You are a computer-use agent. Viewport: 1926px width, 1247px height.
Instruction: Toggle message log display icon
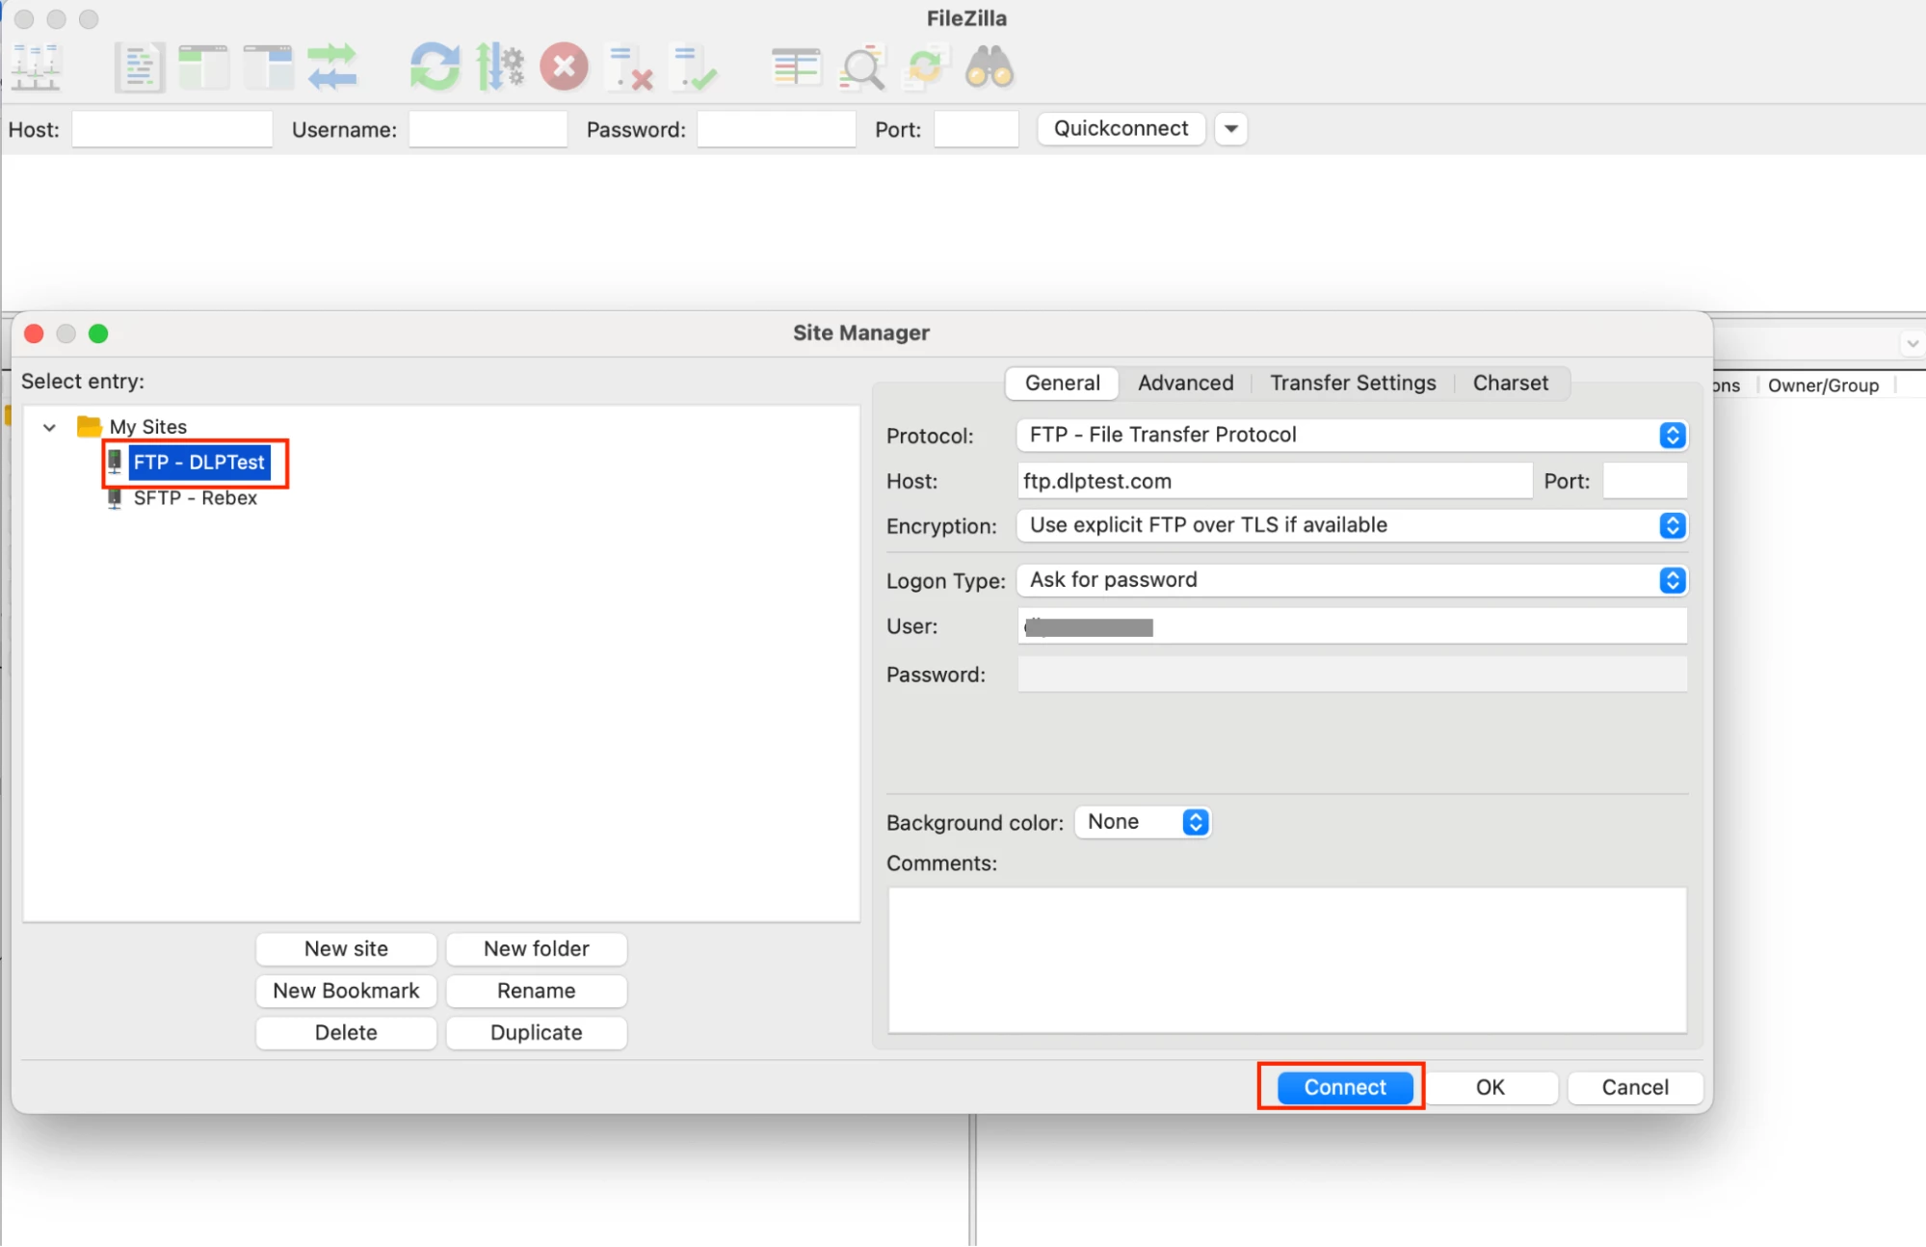coord(140,67)
